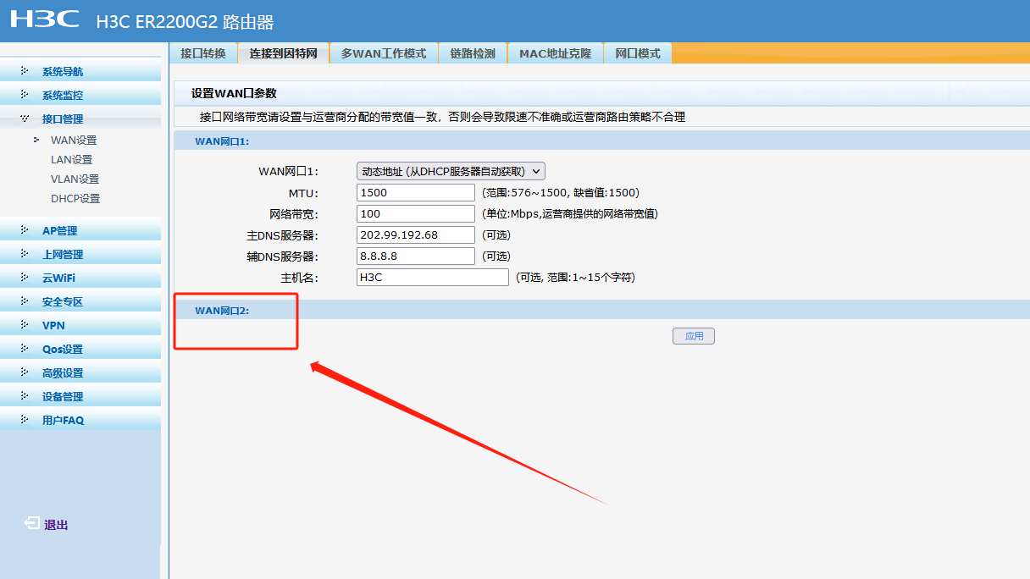Click the arrow icon beside VPN
The width and height of the screenshot is (1030, 579).
coord(25,325)
